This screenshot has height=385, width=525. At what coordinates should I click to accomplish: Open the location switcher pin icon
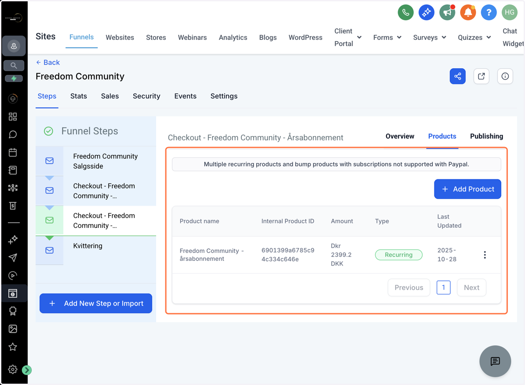(x=14, y=46)
